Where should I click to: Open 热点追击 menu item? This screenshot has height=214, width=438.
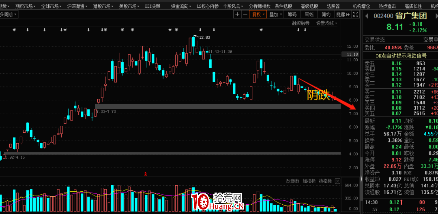387,6
